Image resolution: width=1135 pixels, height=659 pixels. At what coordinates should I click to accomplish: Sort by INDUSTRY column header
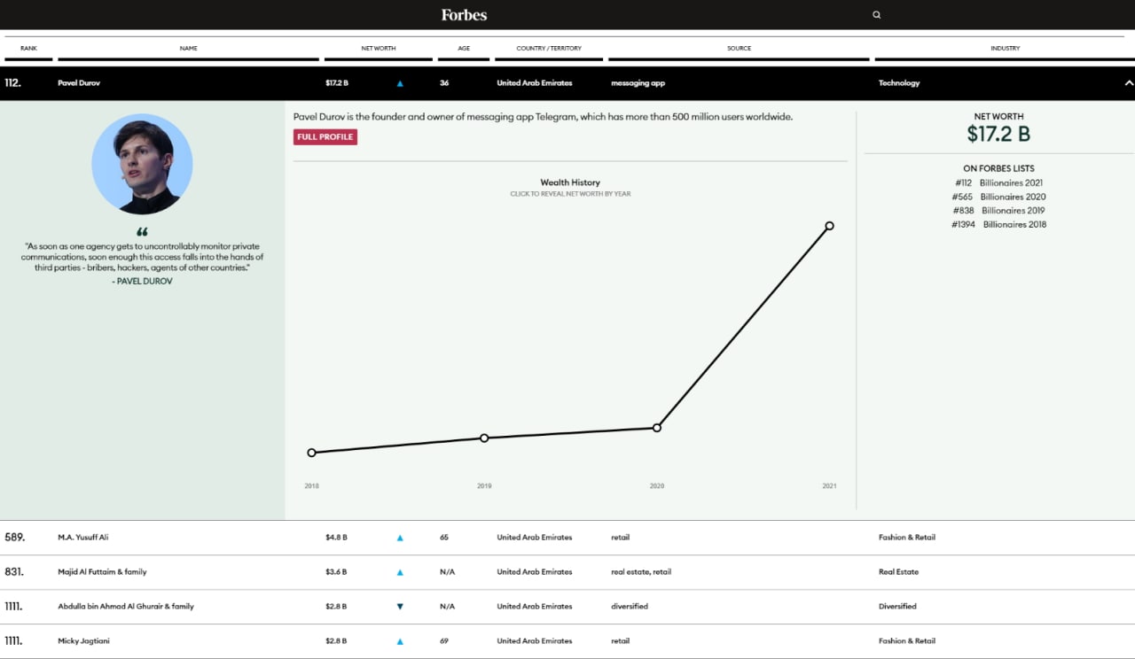[1006, 48]
